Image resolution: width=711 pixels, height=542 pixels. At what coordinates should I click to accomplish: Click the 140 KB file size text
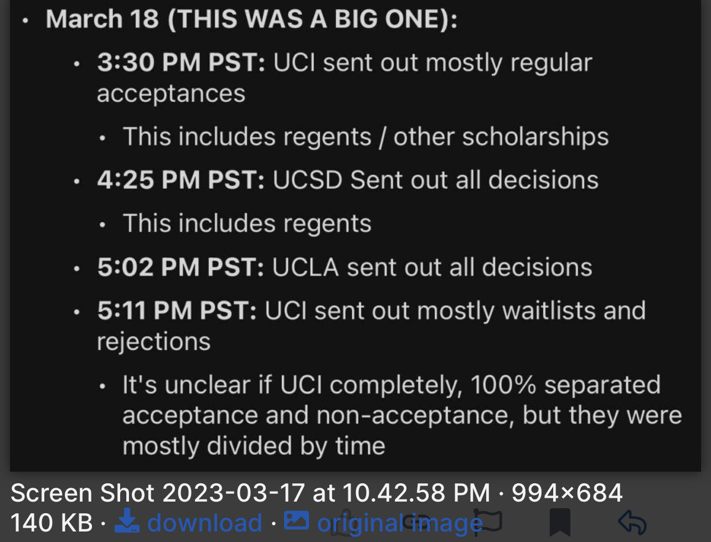tap(51, 522)
